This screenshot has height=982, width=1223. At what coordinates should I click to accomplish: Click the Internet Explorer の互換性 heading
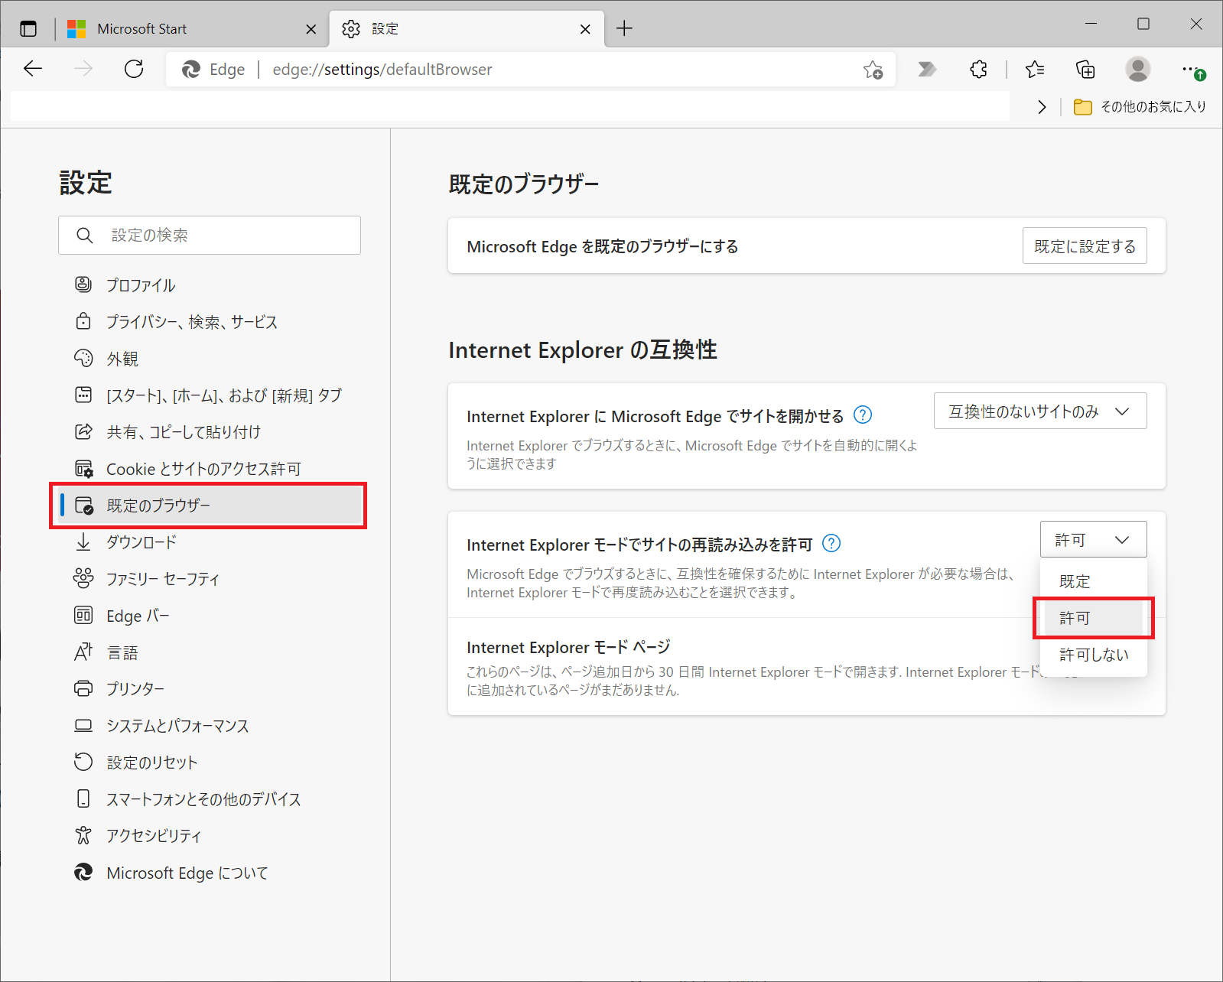(583, 350)
